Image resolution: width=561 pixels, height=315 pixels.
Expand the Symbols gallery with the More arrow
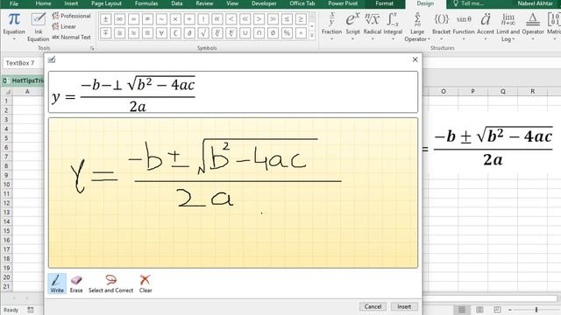312,35
